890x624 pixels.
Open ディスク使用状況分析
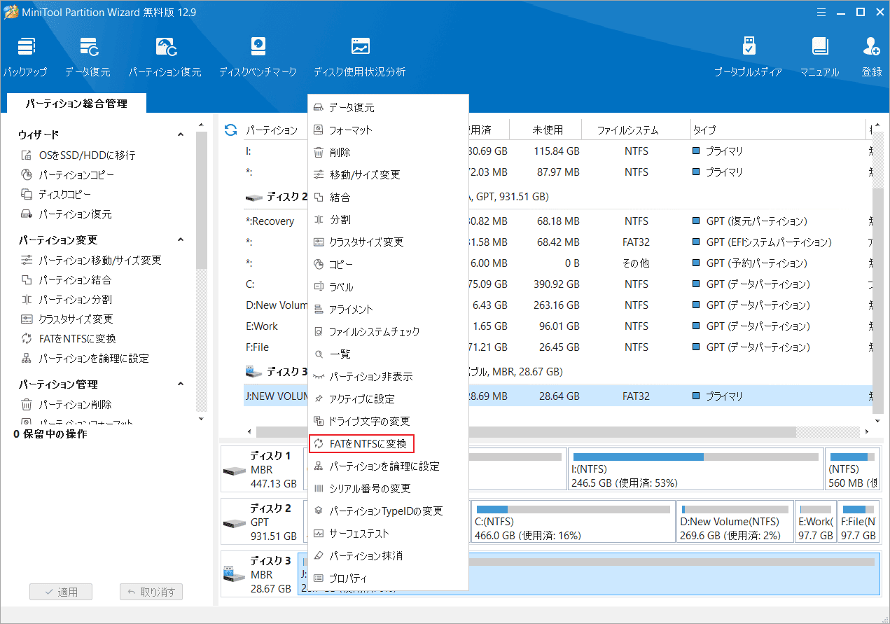tap(359, 57)
